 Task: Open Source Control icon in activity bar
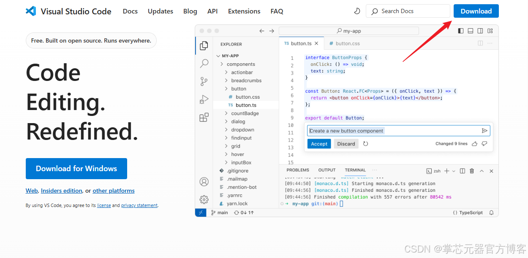click(x=204, y=81)
